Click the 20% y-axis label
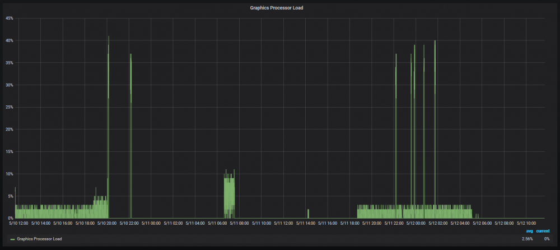This screenshot has height=250, width=560. tap(10, 129)
